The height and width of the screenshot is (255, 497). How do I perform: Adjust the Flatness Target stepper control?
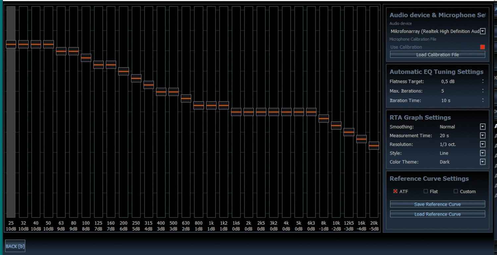pos(483,81)
